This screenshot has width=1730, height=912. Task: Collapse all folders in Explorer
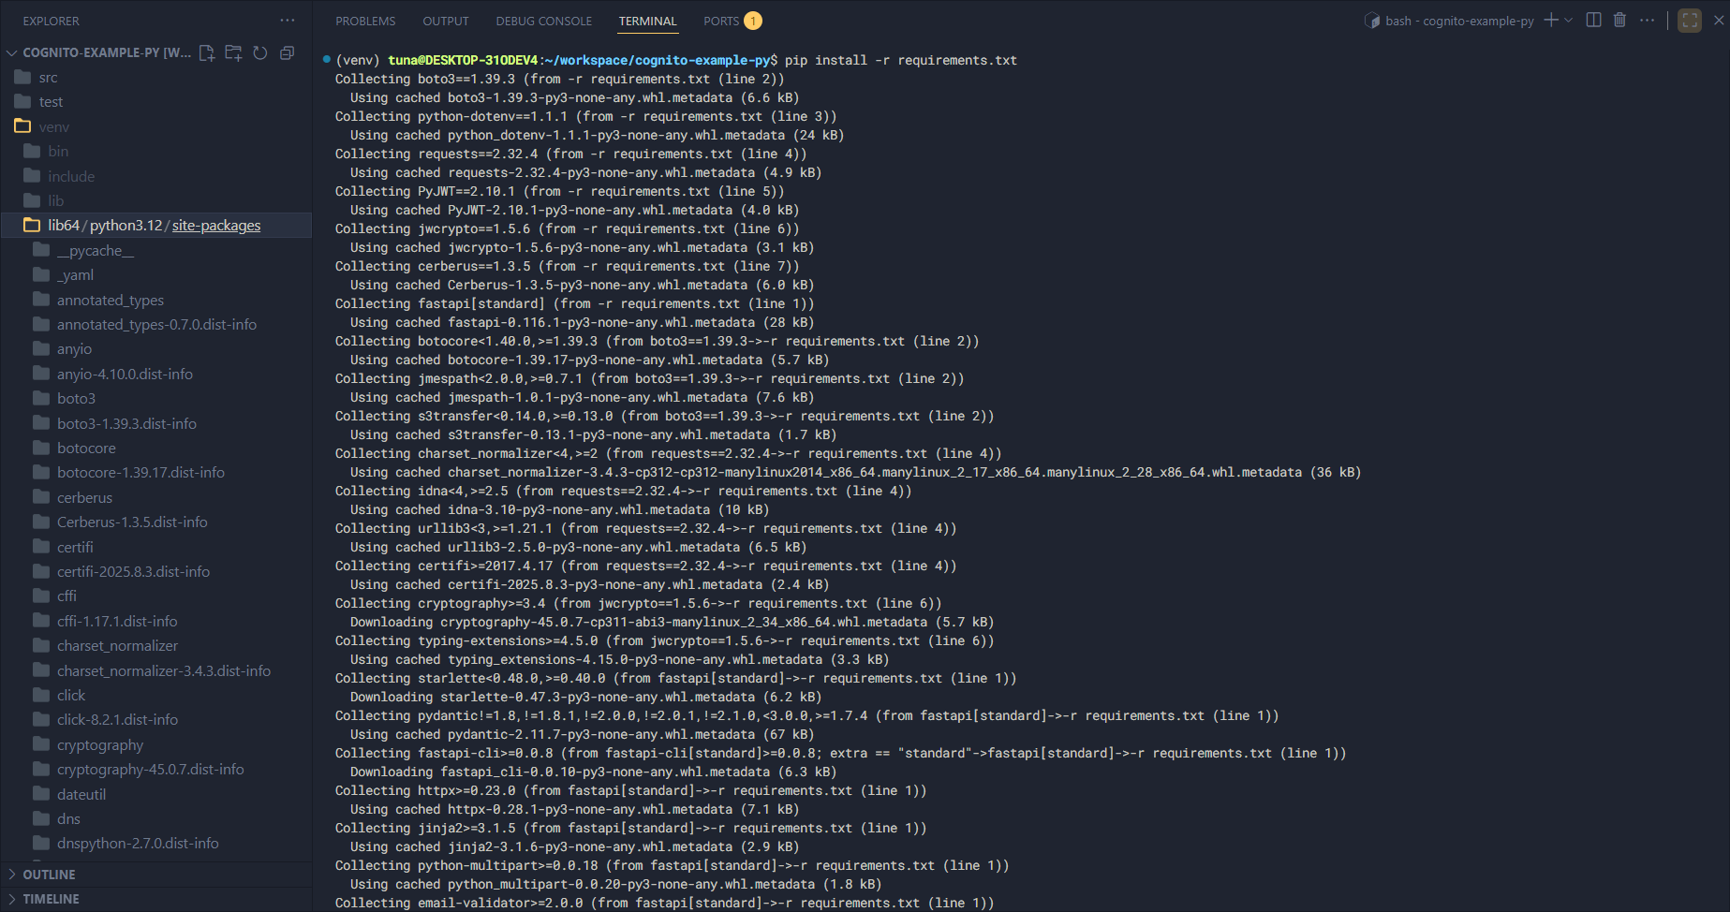click(x=287, y=53)
